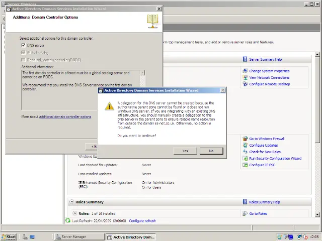Click Yes to continue the wizard
322x241 pixels.
tap(185, 151)
